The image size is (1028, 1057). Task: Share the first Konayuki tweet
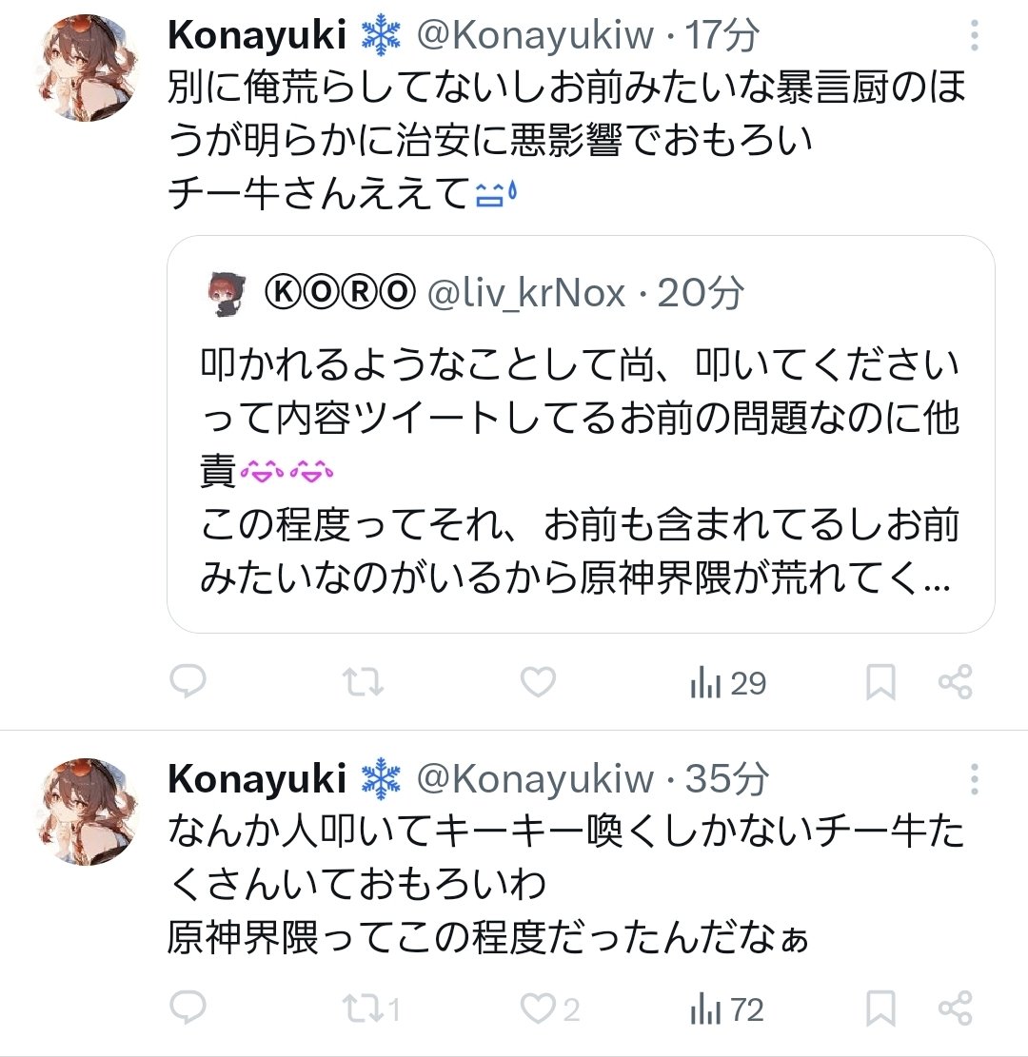(x=955, y=681)
